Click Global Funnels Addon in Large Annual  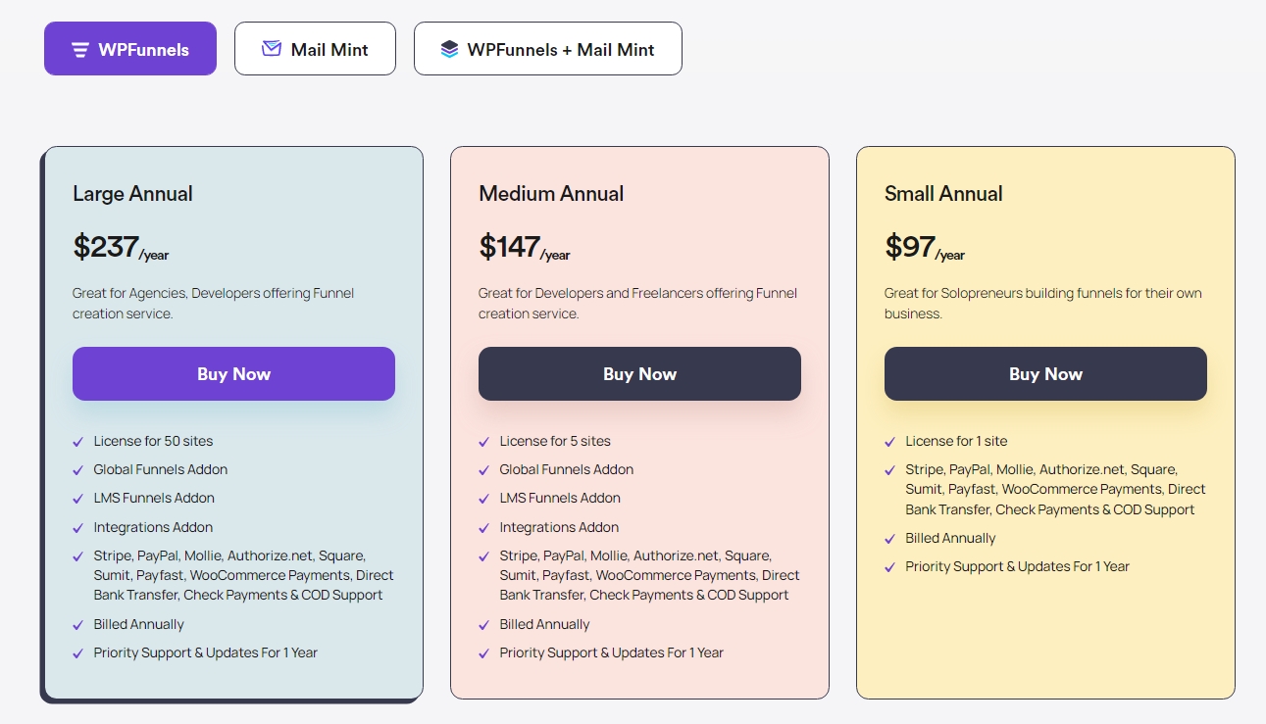click(x=161, y=469)
